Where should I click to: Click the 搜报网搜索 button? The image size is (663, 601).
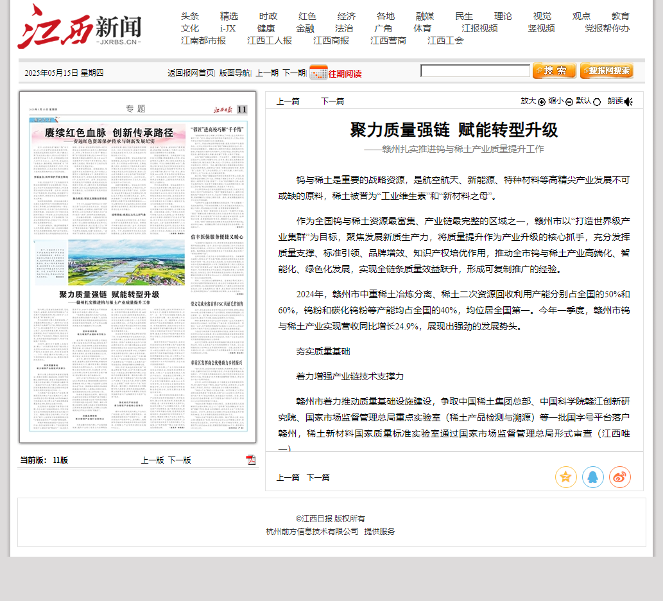click(607, 71)
